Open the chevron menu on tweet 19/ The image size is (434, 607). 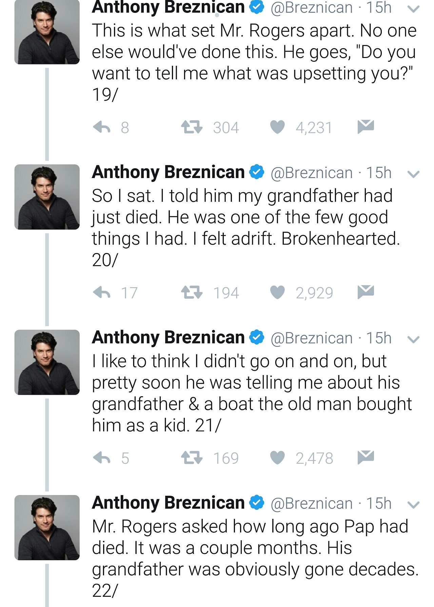tap(413, 9)
